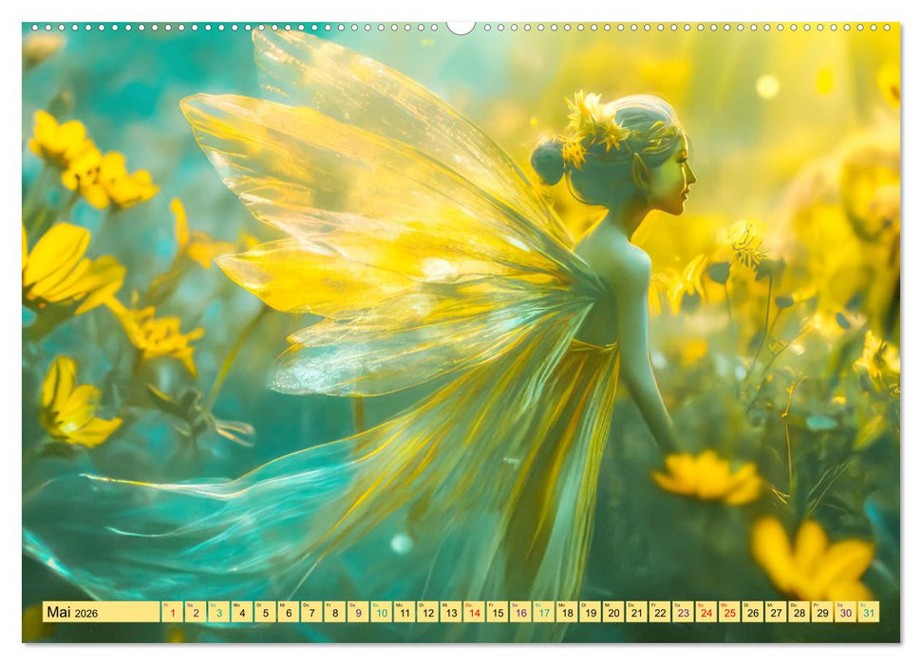Image resolution: width=922 pixels, height=665 pixels.
Task: Select Sunday 17 in the calendar strip
Action: 543,613
